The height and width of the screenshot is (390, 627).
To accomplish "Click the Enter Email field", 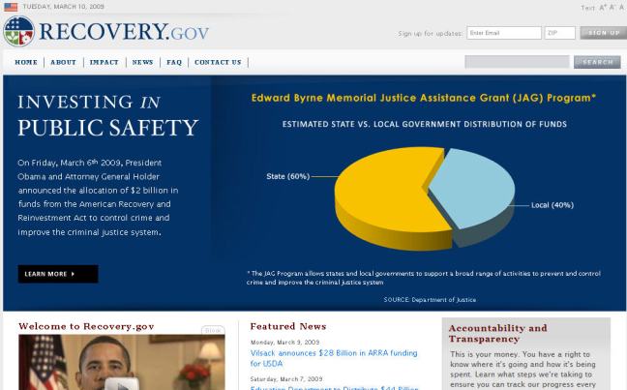I will click(x=504, y=33).
